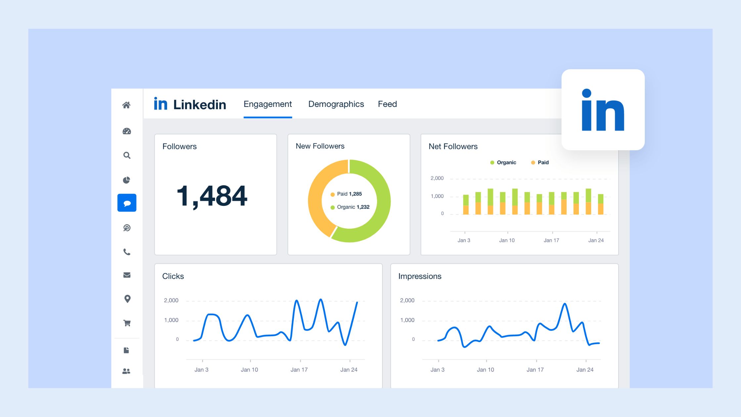Viewport: 741px width, 417px height.
Task: Switch to the Engagement tab
Action: pos(268,104)
